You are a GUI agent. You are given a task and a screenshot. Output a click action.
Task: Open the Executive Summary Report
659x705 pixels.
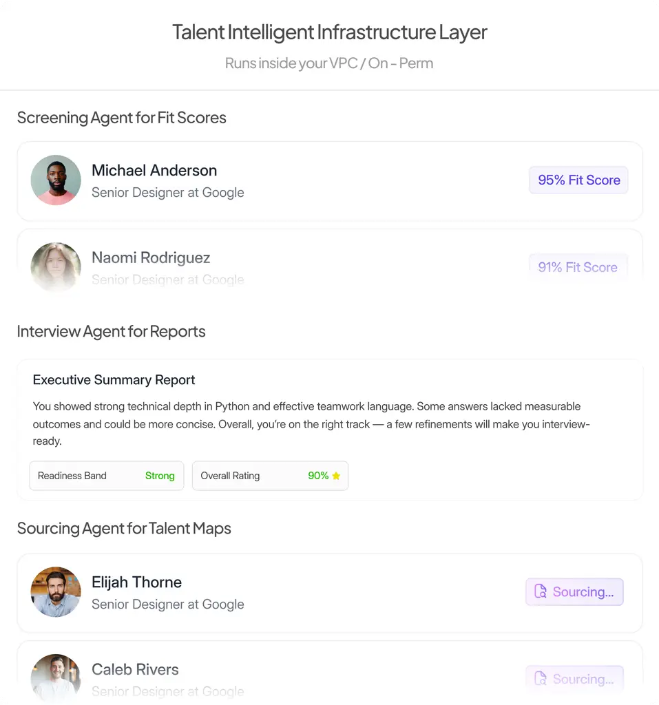tap(114, 379)
